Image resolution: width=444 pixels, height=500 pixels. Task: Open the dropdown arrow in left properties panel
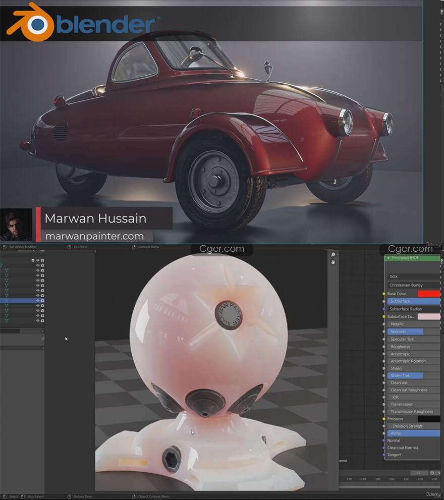point(42,331)
